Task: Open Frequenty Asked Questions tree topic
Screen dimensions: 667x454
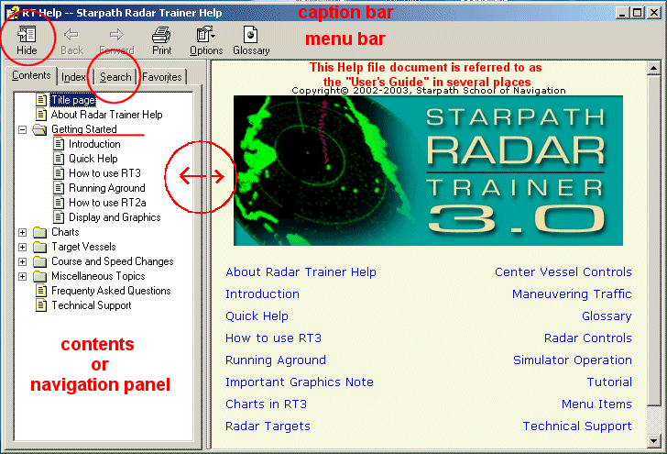Action: [x=111, y=291]
